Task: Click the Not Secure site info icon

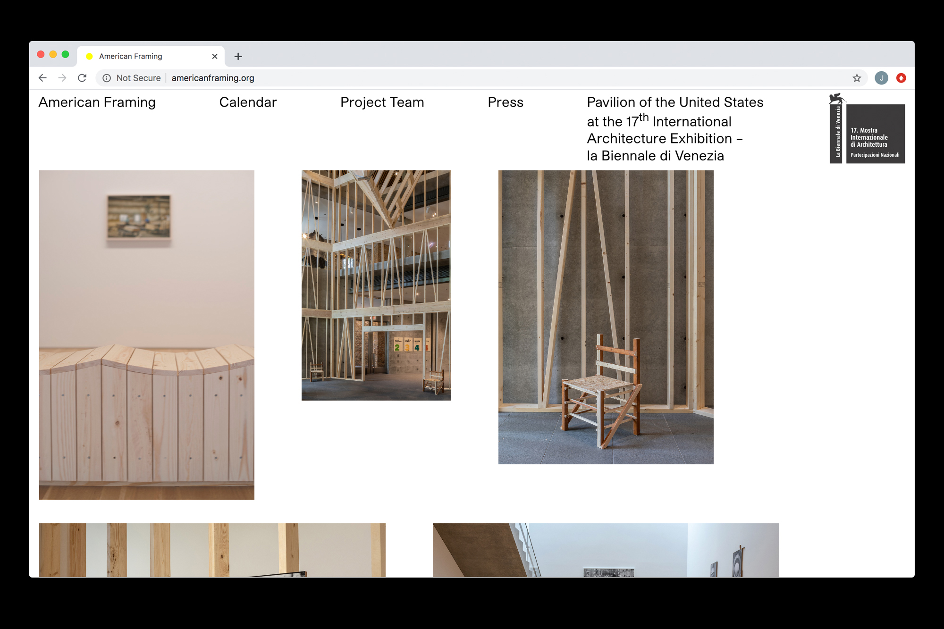Action: [107, 78]
